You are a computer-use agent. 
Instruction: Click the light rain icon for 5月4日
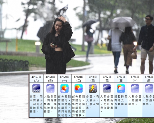point(135,89)
